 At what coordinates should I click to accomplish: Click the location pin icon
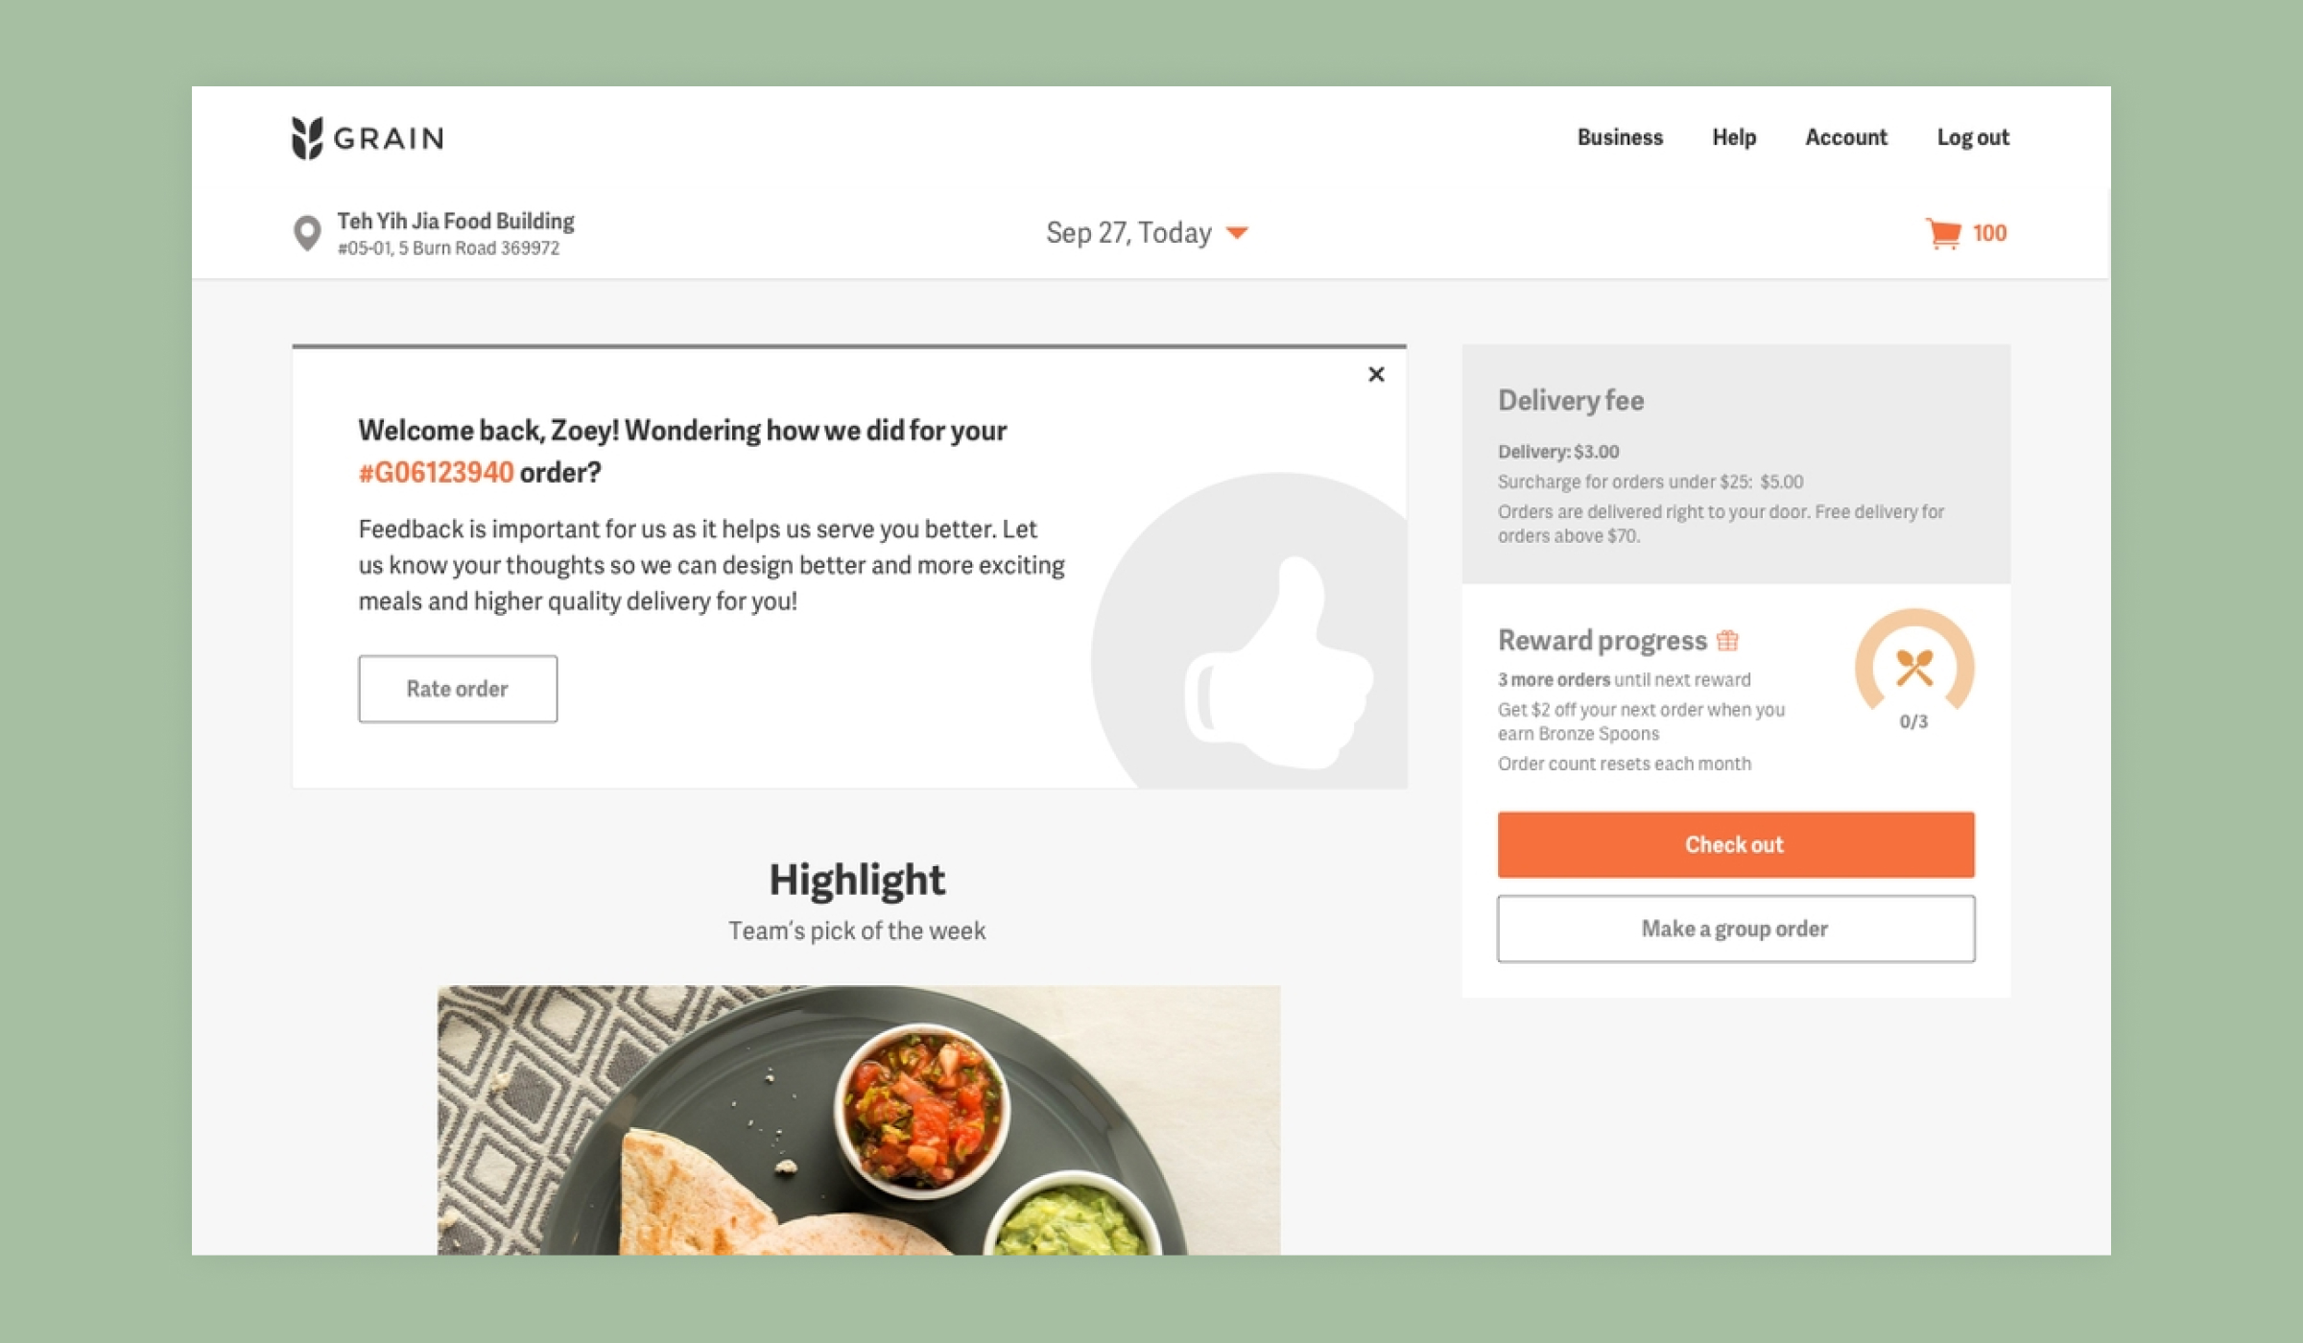point(307,233)
